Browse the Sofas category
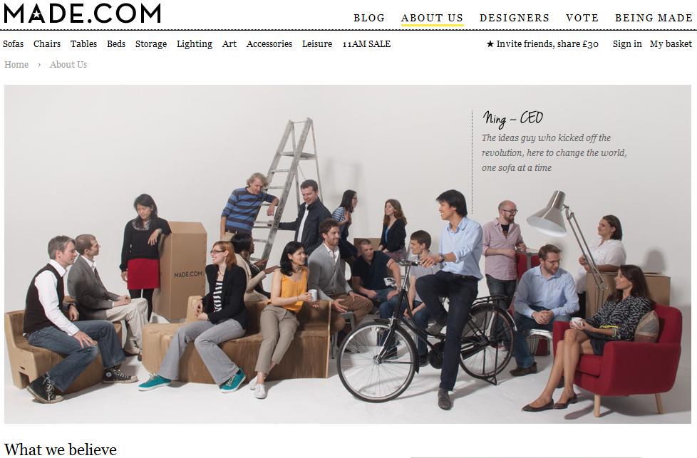The width and height of the screenshot is (697, 458). (14, 44)
